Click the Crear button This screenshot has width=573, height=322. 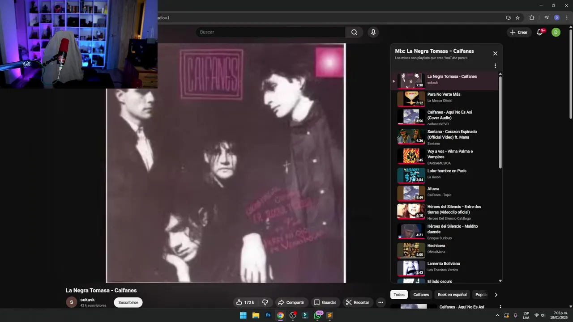coord(518,32)
